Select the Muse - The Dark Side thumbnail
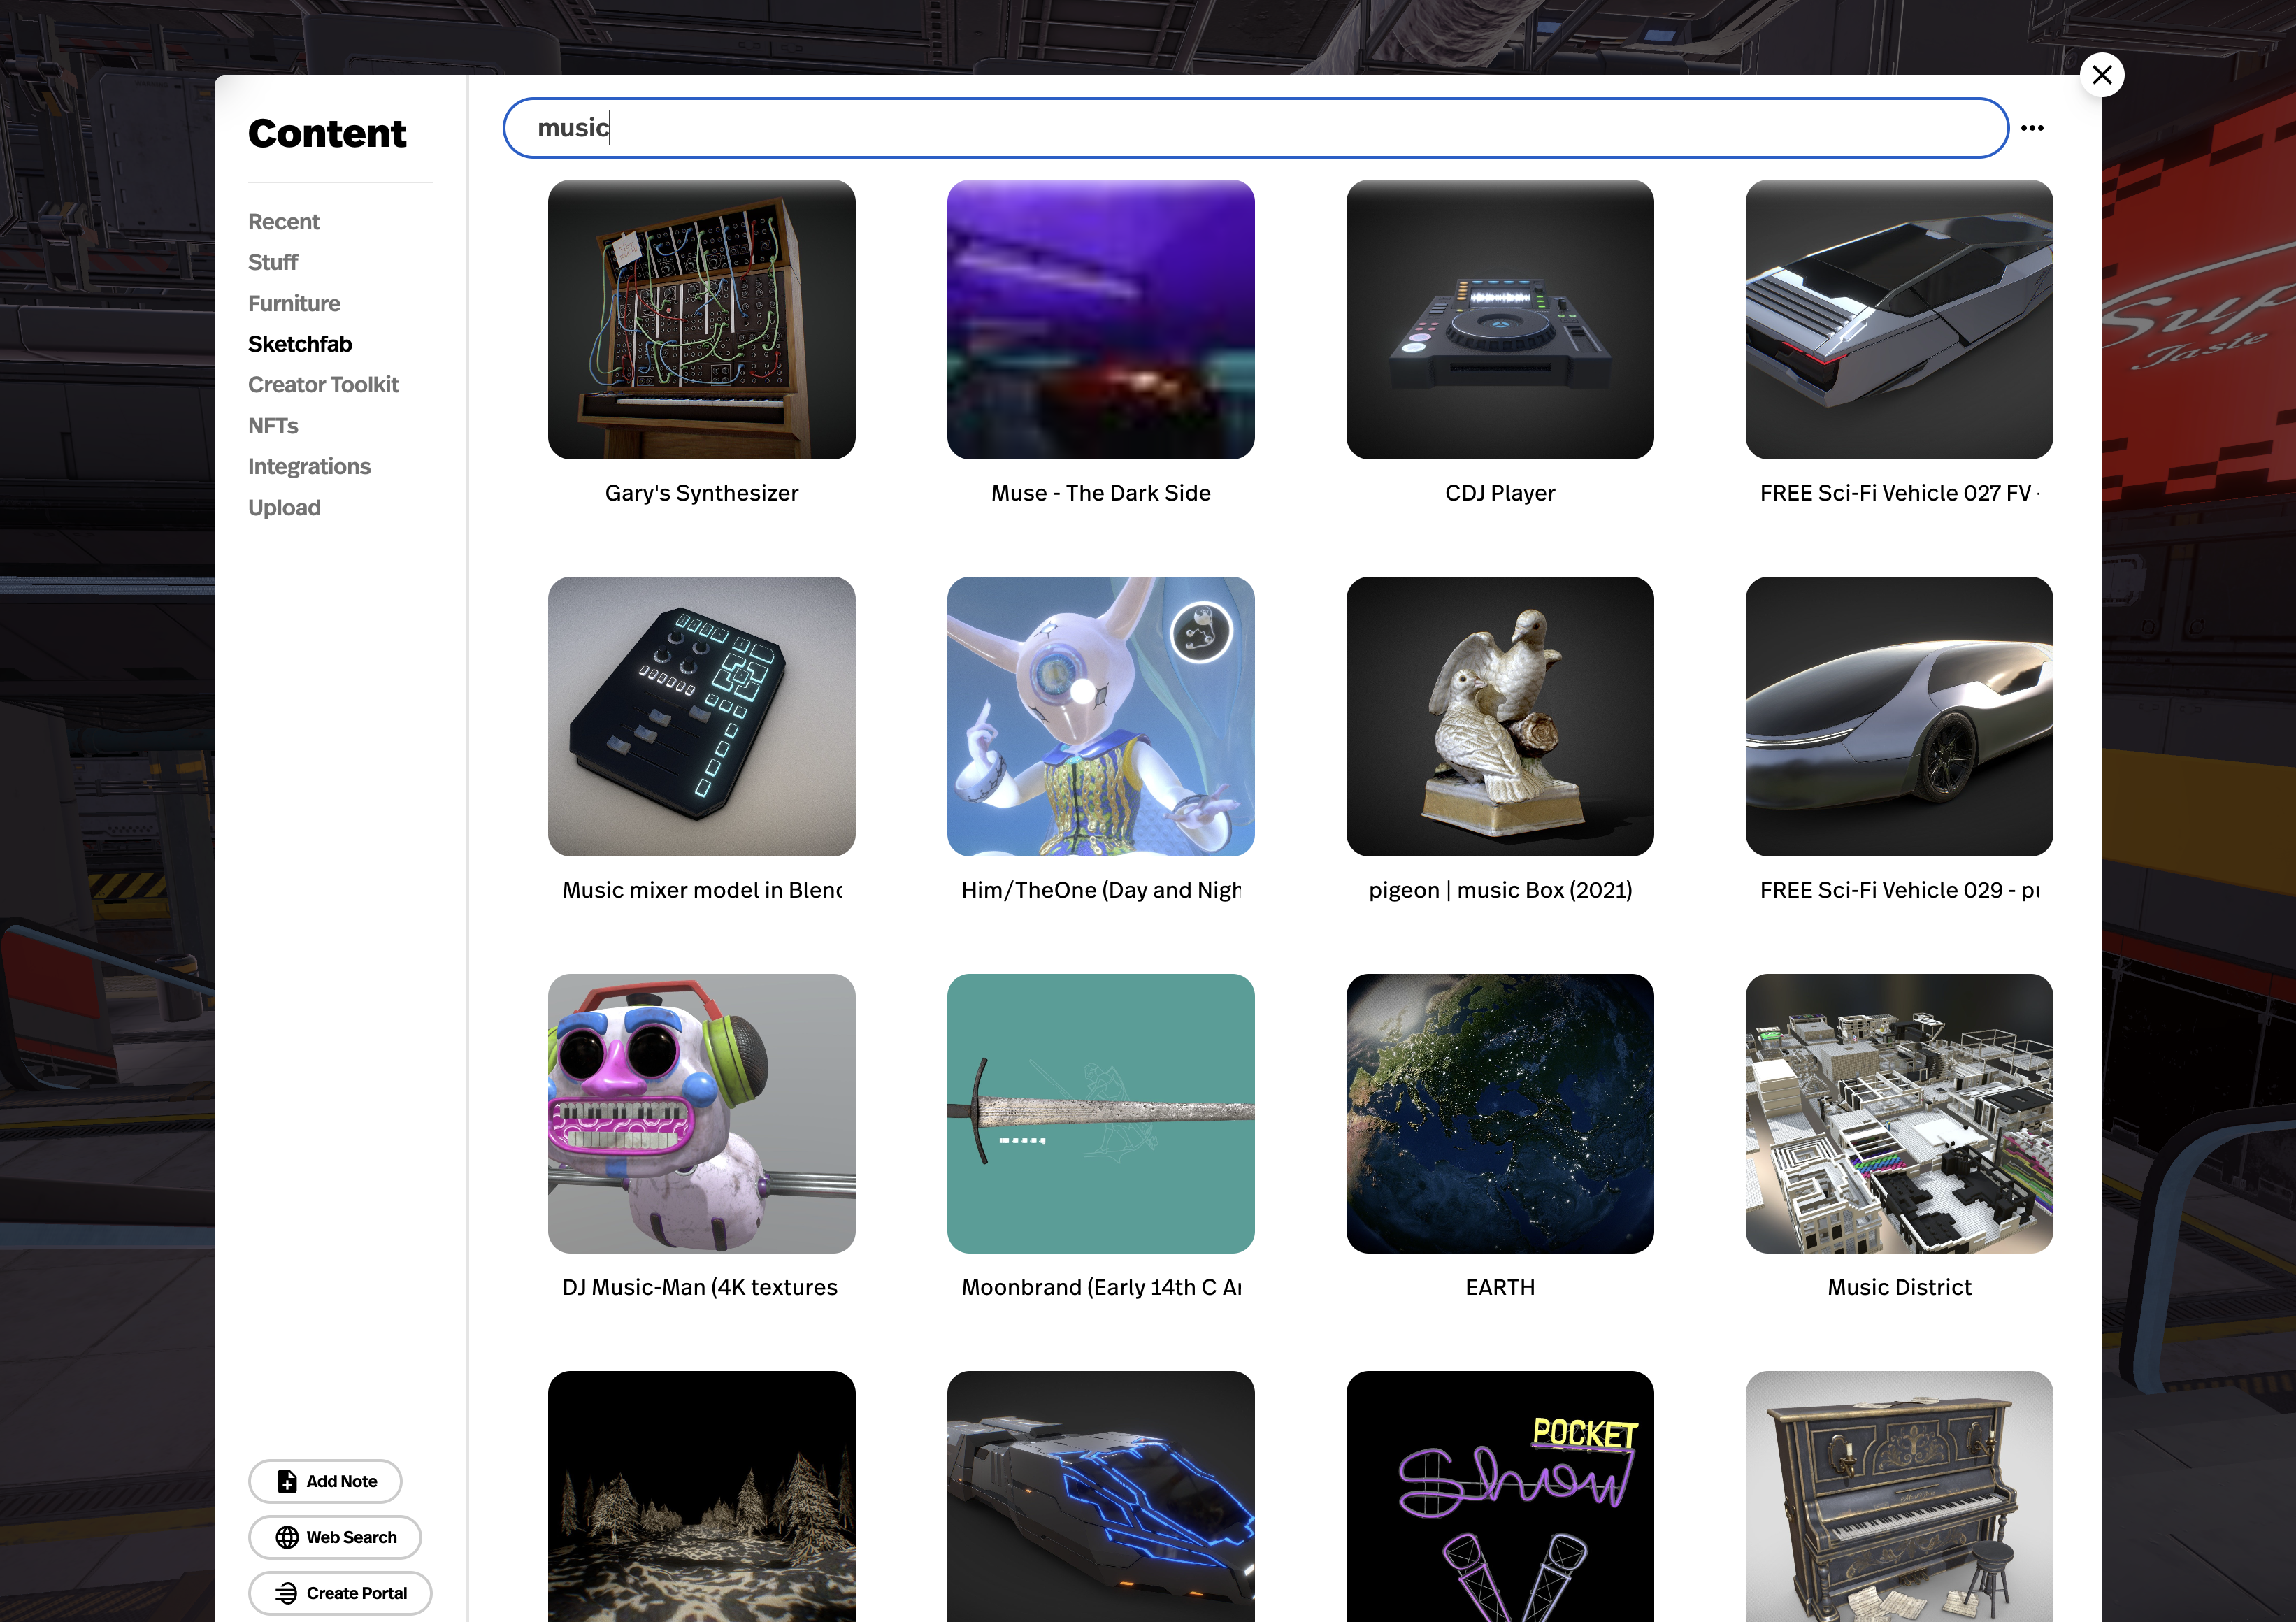 point(1101,319)
